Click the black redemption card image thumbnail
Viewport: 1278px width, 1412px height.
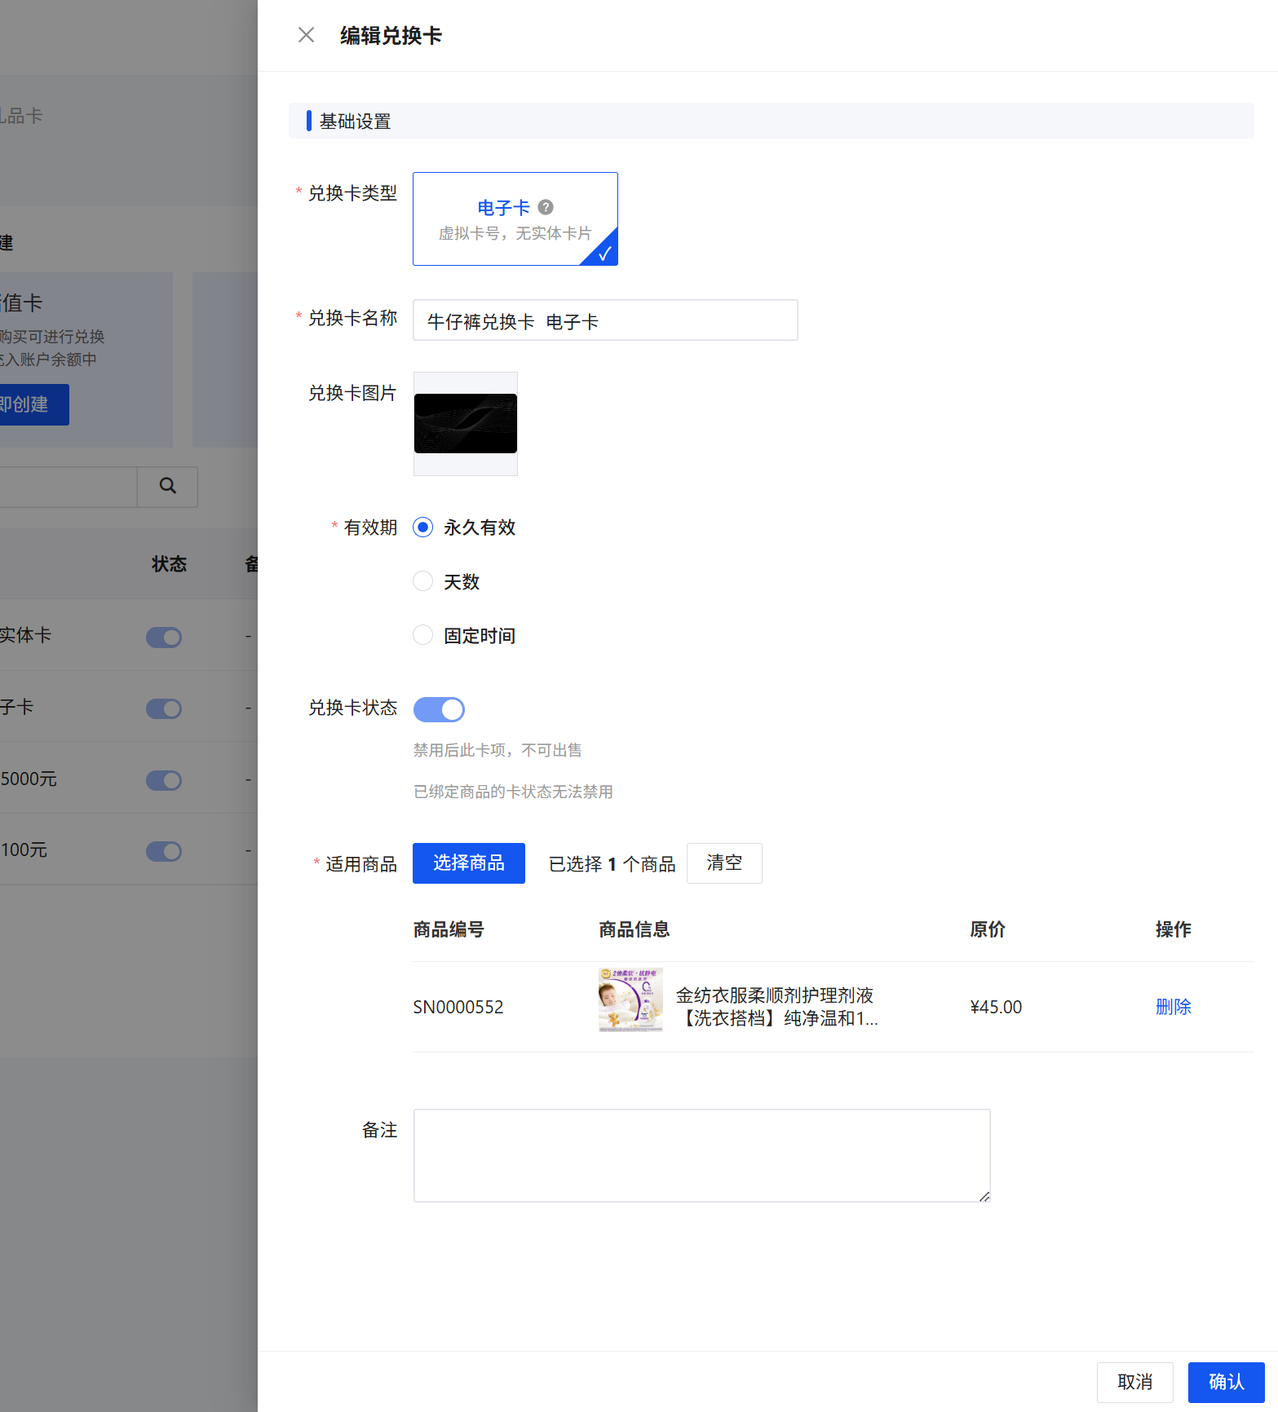coord(465,424)
